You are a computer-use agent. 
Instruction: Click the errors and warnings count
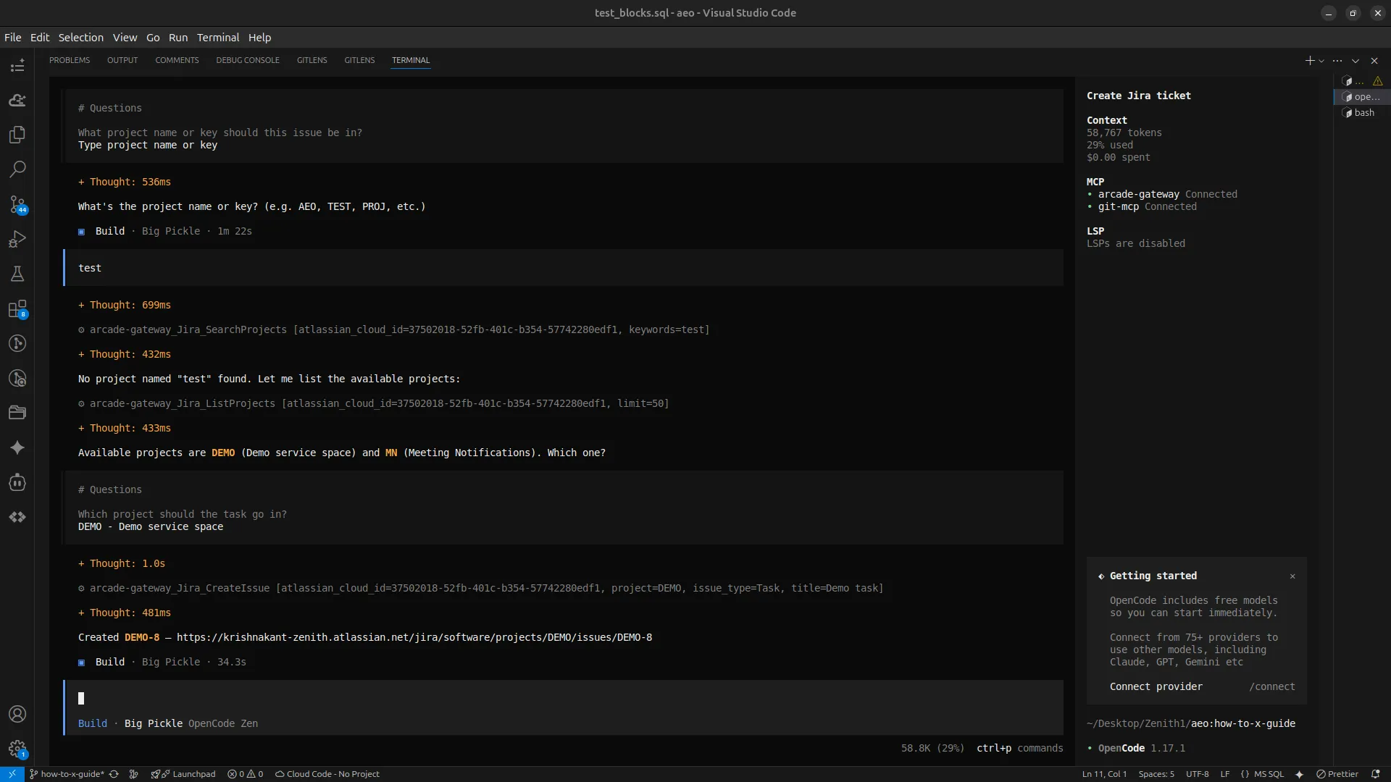tap(246, 774)
